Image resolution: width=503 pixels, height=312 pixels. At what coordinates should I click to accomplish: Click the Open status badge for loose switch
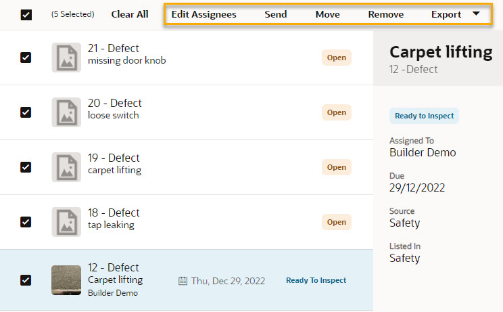click(x=337, y=112)
